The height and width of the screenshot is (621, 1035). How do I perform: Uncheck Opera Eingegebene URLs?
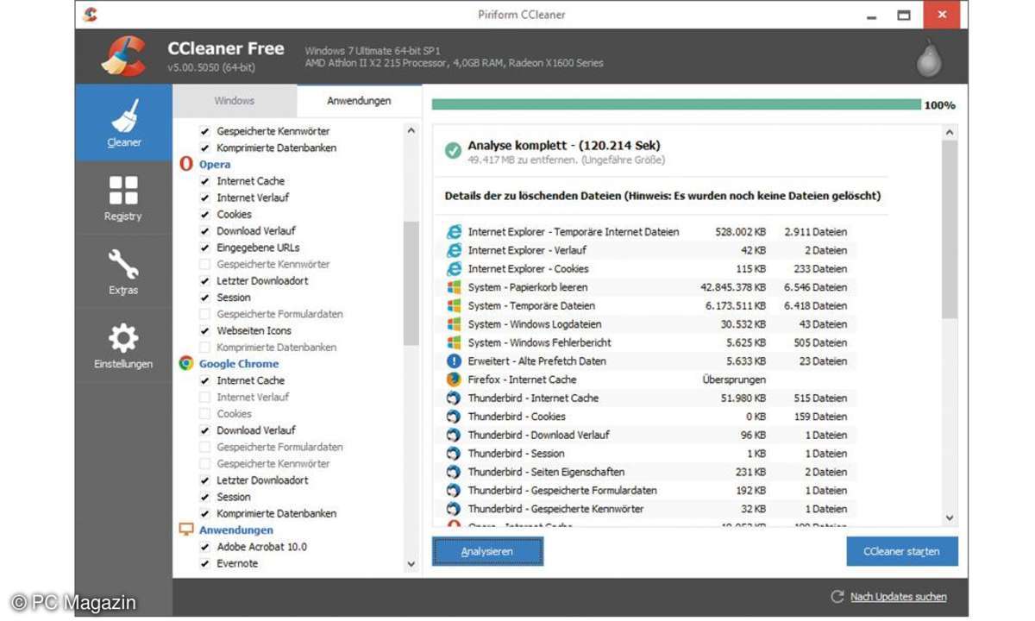[x=204, y=248]
